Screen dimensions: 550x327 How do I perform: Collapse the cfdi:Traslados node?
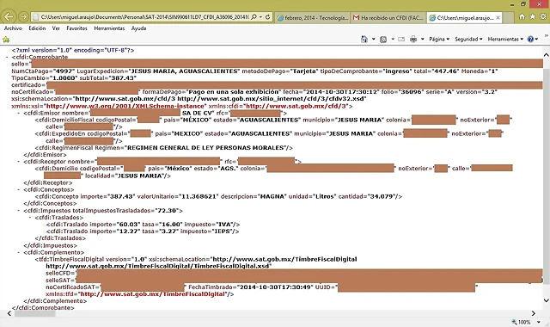coord(31,218)
